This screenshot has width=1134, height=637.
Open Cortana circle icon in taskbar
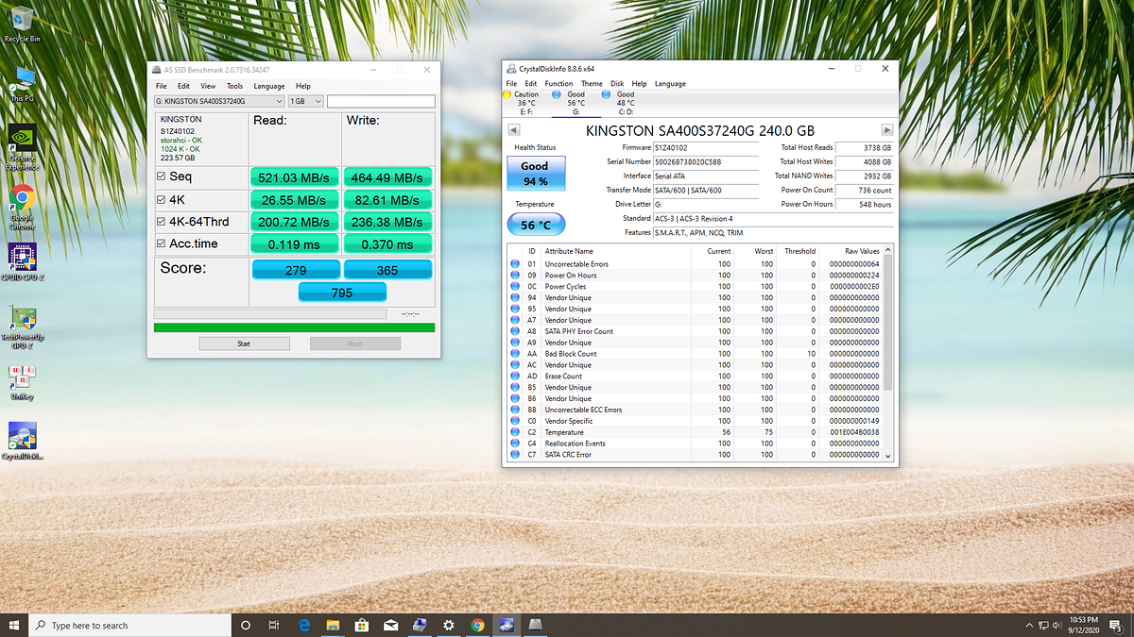246,625
